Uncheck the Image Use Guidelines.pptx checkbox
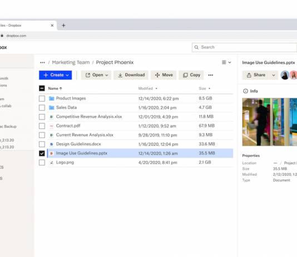The width and height of the screenshot is (297, 257). tap(42, 153)
